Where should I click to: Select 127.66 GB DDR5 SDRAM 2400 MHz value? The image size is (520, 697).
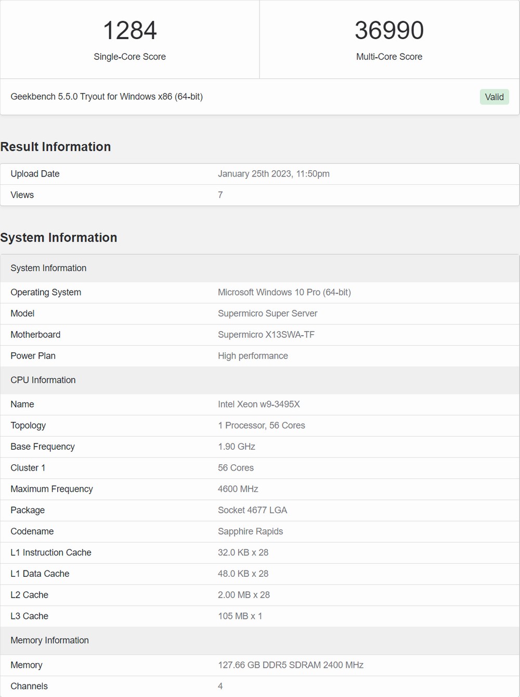point(291,665)
